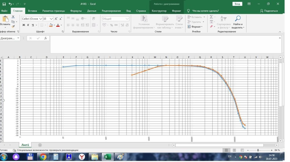
Task: Click the Лист1 sheet tab
Action: coord(26,145)
